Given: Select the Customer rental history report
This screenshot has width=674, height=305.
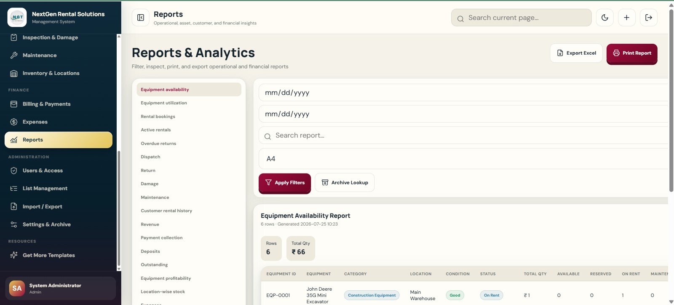Looking at the screenshot, I should [x=189, y=210].
